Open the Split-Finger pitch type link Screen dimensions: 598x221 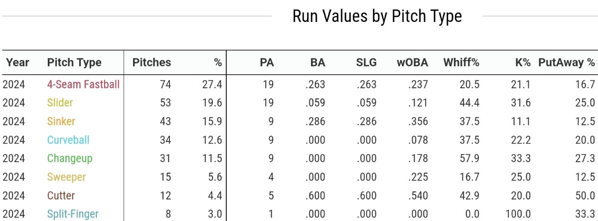coord(73,214)
